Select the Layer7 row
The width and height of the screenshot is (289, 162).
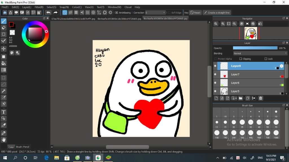(x=248, y=74)
